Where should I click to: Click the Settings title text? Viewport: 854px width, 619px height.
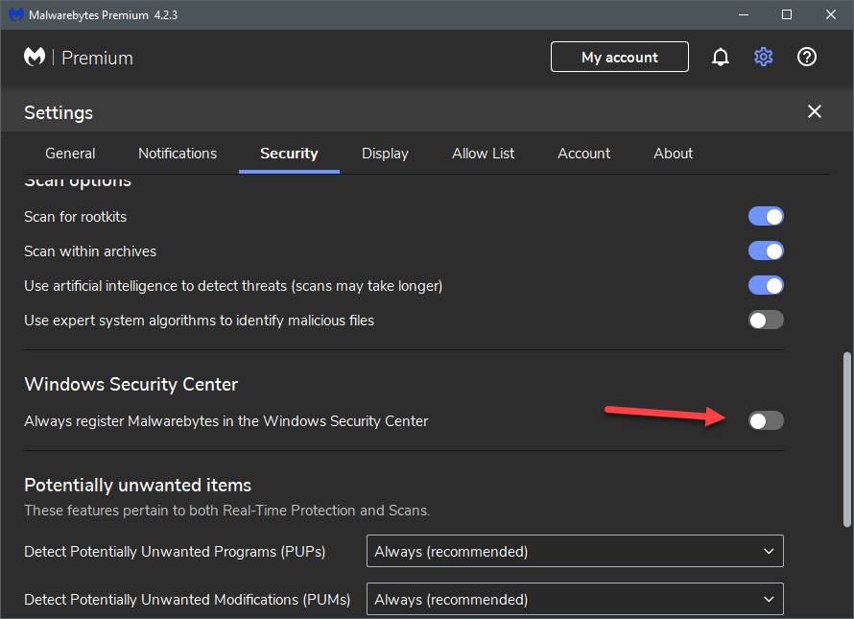59,113
